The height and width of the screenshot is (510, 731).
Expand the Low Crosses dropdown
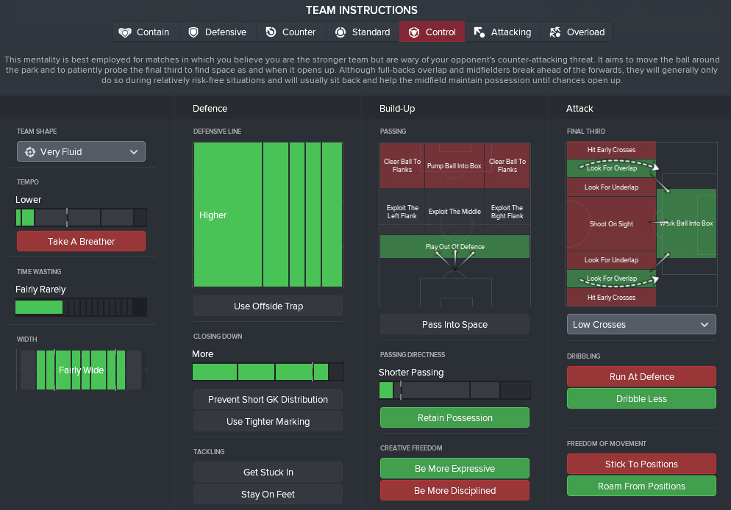coord(641,325)
